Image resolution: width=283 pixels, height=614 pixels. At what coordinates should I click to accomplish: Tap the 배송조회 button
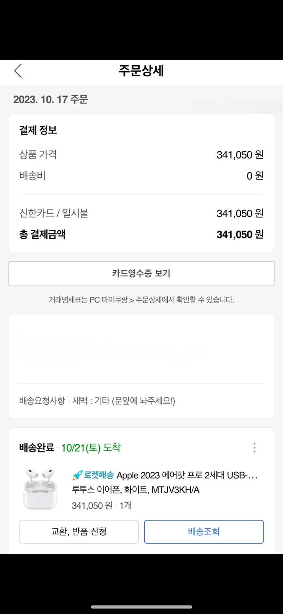(204, 531)
